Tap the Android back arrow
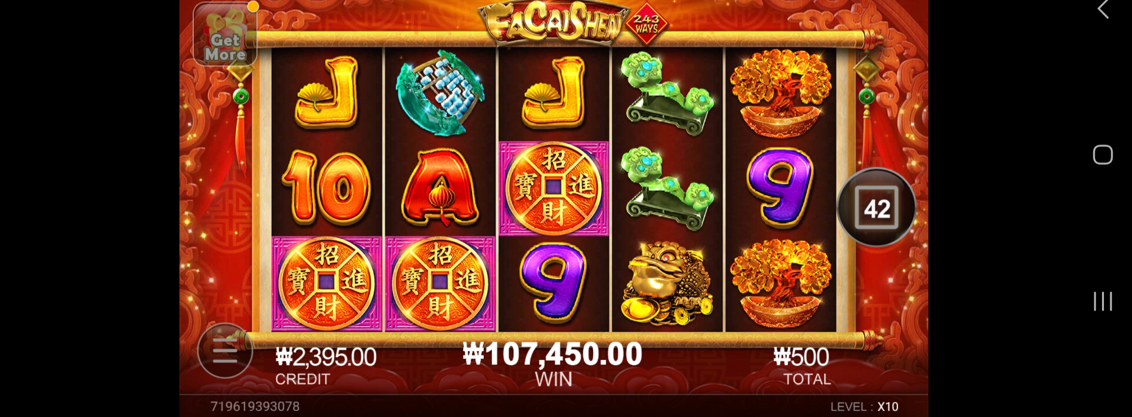Screen dimensions: 1132x417 point(1103,9)
